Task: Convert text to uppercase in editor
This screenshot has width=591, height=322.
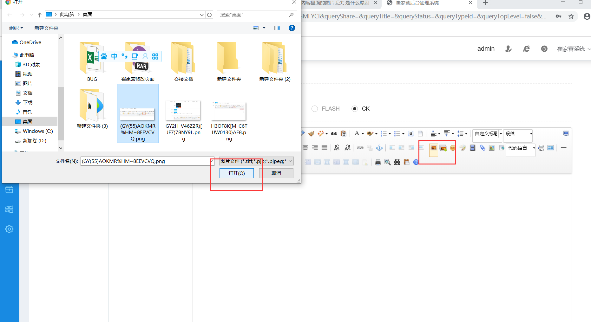Action: [337, 148]
